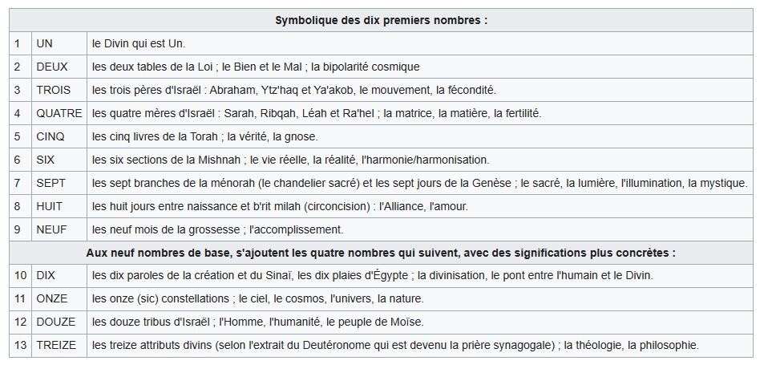Image resolution: width=768 pixels, height=369 pixels.
Task: Select the HUIT cell
Action: point(49,206)
